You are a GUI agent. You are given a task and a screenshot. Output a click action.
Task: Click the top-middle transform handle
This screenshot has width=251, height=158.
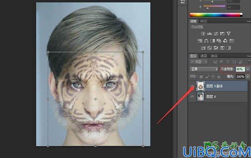[95, 52]
